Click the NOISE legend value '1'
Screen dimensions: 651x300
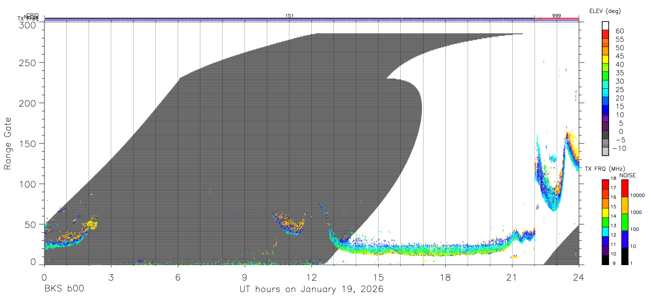(632, 263)
